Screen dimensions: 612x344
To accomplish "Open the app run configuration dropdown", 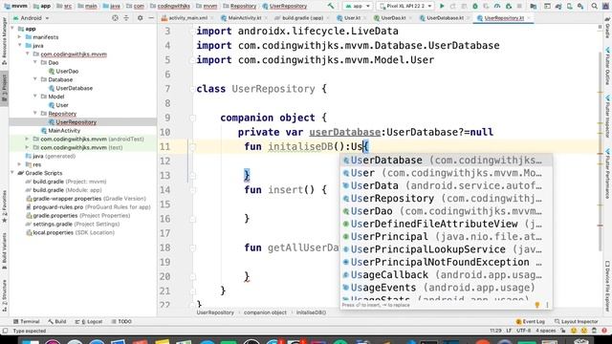I will pyautogui.click(x=357, y=6).
